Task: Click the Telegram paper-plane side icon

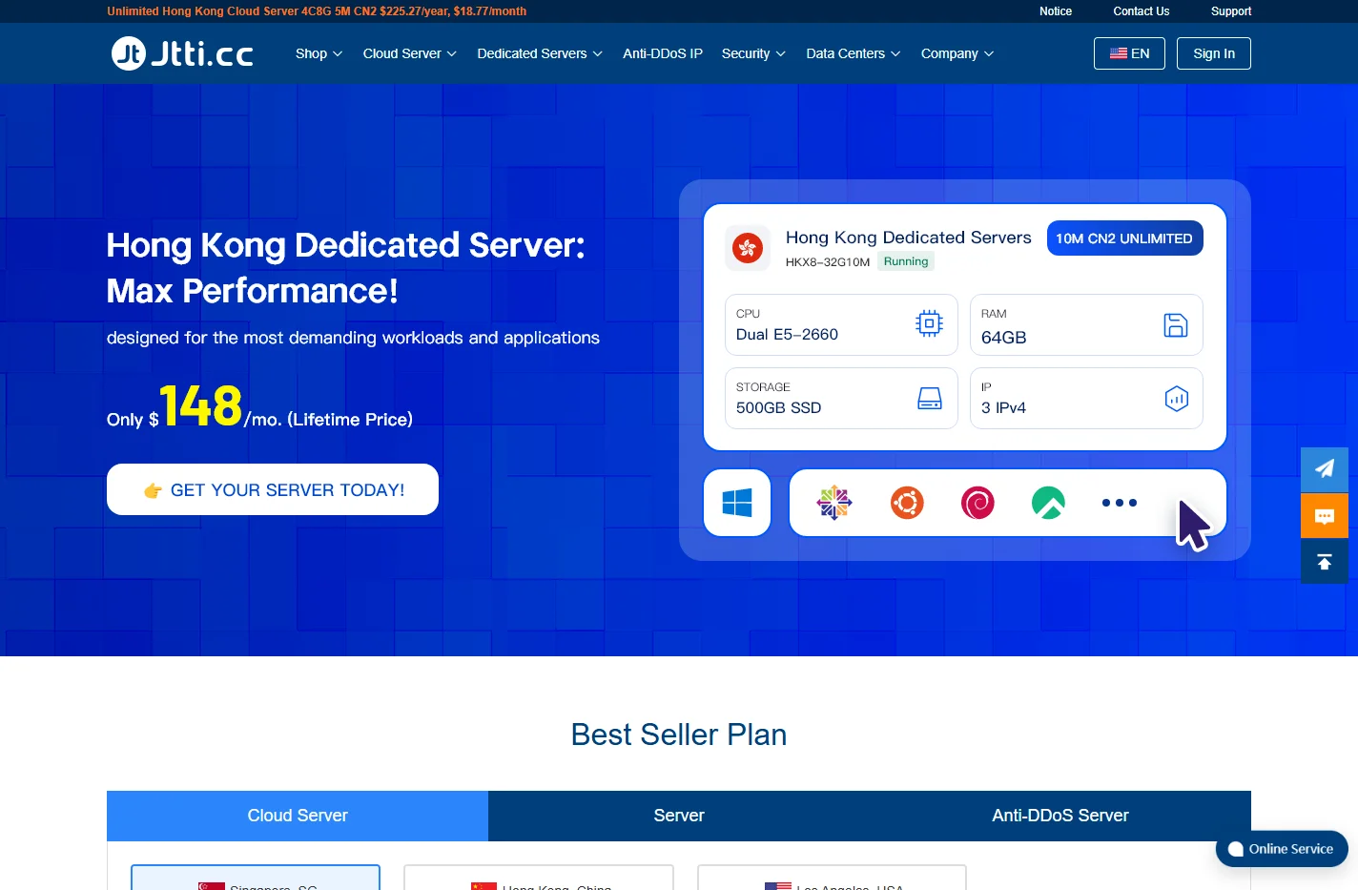Action: click(1325, 468)
